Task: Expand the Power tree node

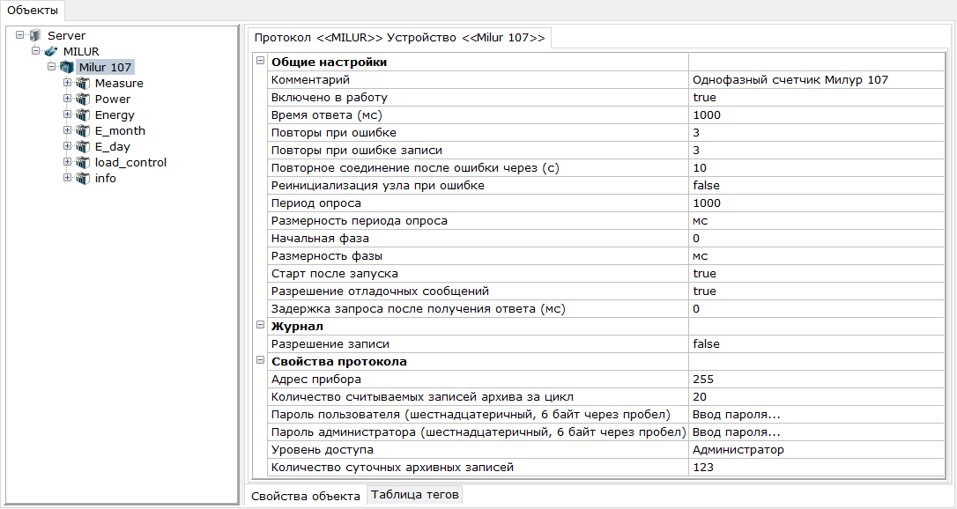Action: coord(67,98)
